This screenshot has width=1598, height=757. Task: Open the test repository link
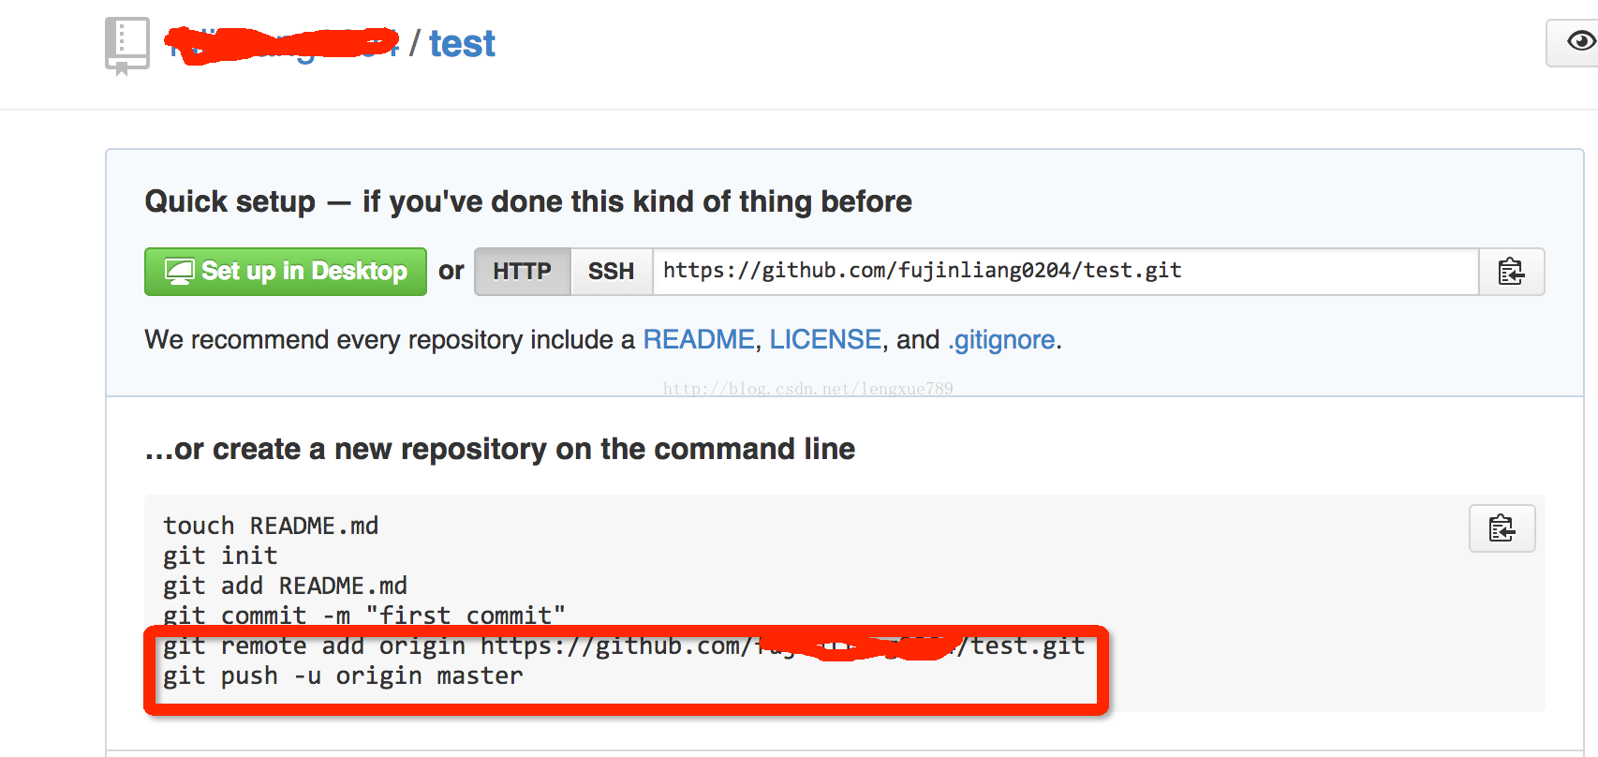tap(462, 44)
